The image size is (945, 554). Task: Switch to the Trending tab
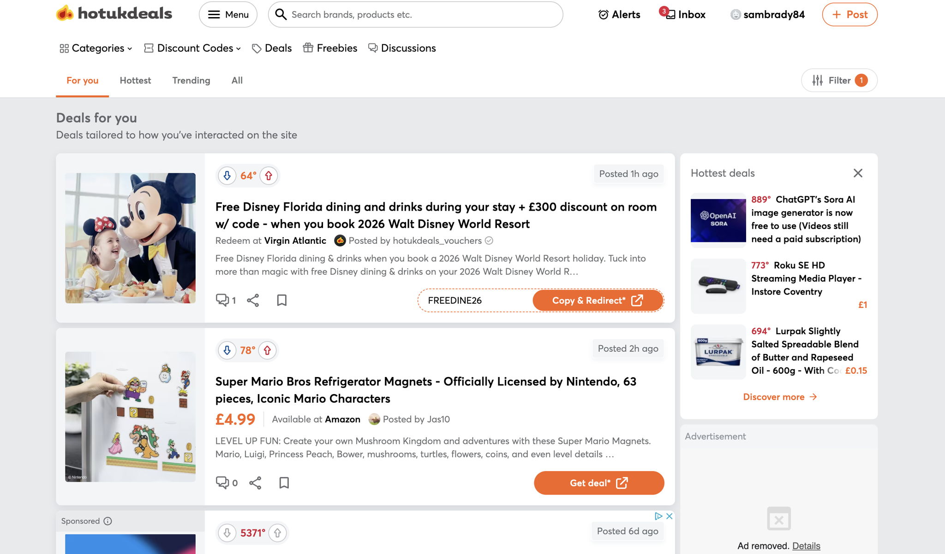pyautogui.click(x=191, y=80)
